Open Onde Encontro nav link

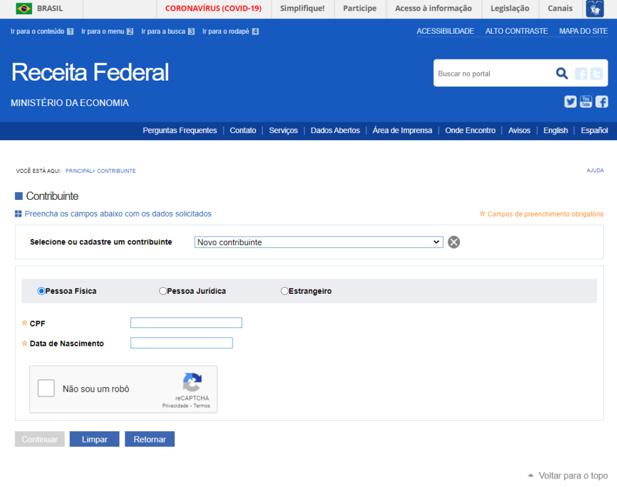[x=470, y=131]
